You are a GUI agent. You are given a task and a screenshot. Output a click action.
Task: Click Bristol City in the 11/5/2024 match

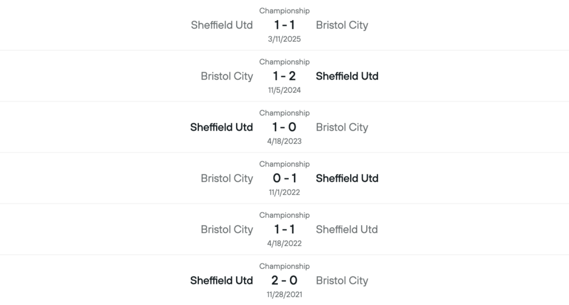click(x=227, y=76)
